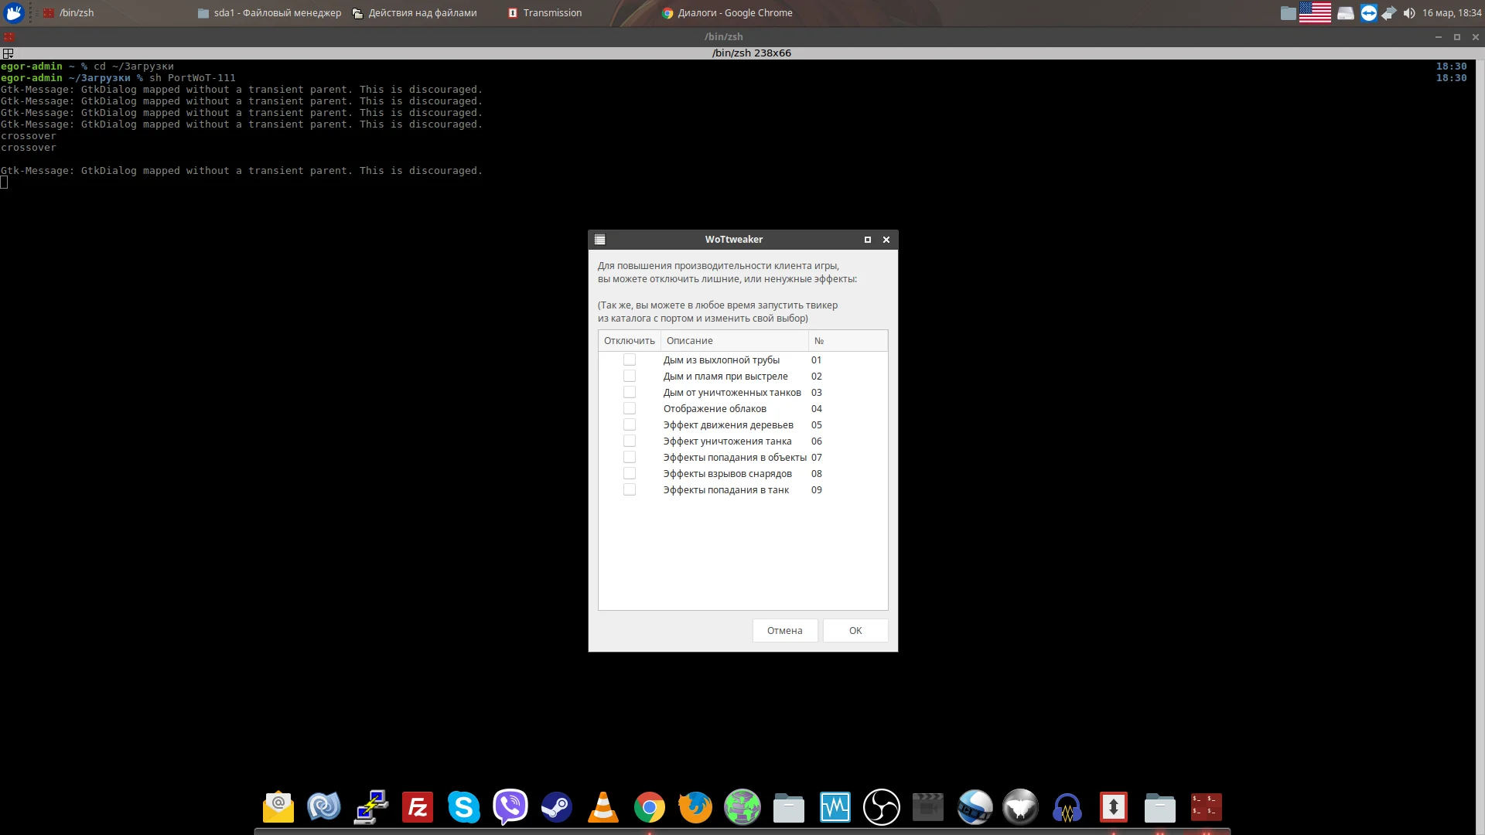This screenshot has height=835, width=1485.
Task: Click the US flag keyboard layout indicator
Action: pos(1315,13)
